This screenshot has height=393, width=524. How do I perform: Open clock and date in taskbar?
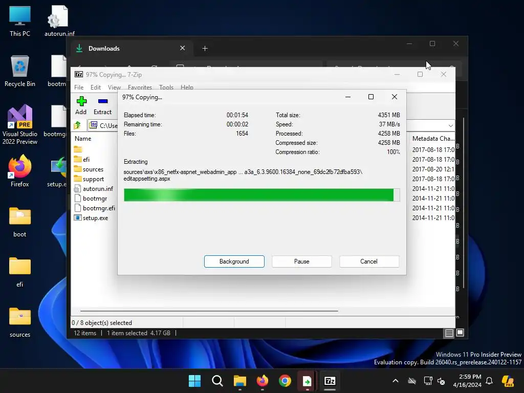pyautogui.click(x=467, y=381)
